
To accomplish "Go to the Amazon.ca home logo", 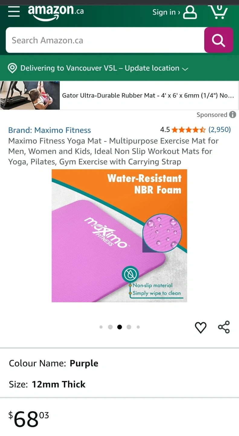I will click(x=56, y=13).
